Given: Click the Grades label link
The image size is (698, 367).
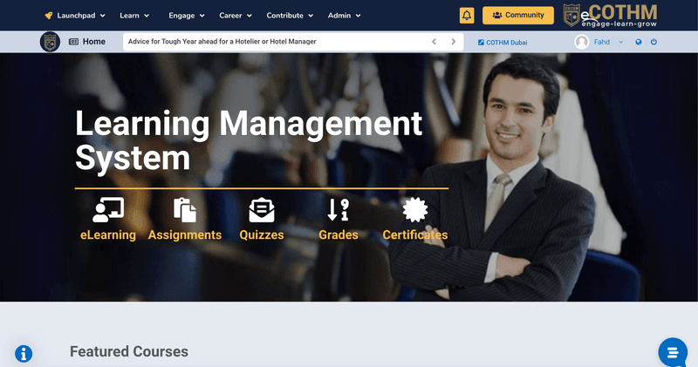Looking at the screenshot, I should (339, 234).
